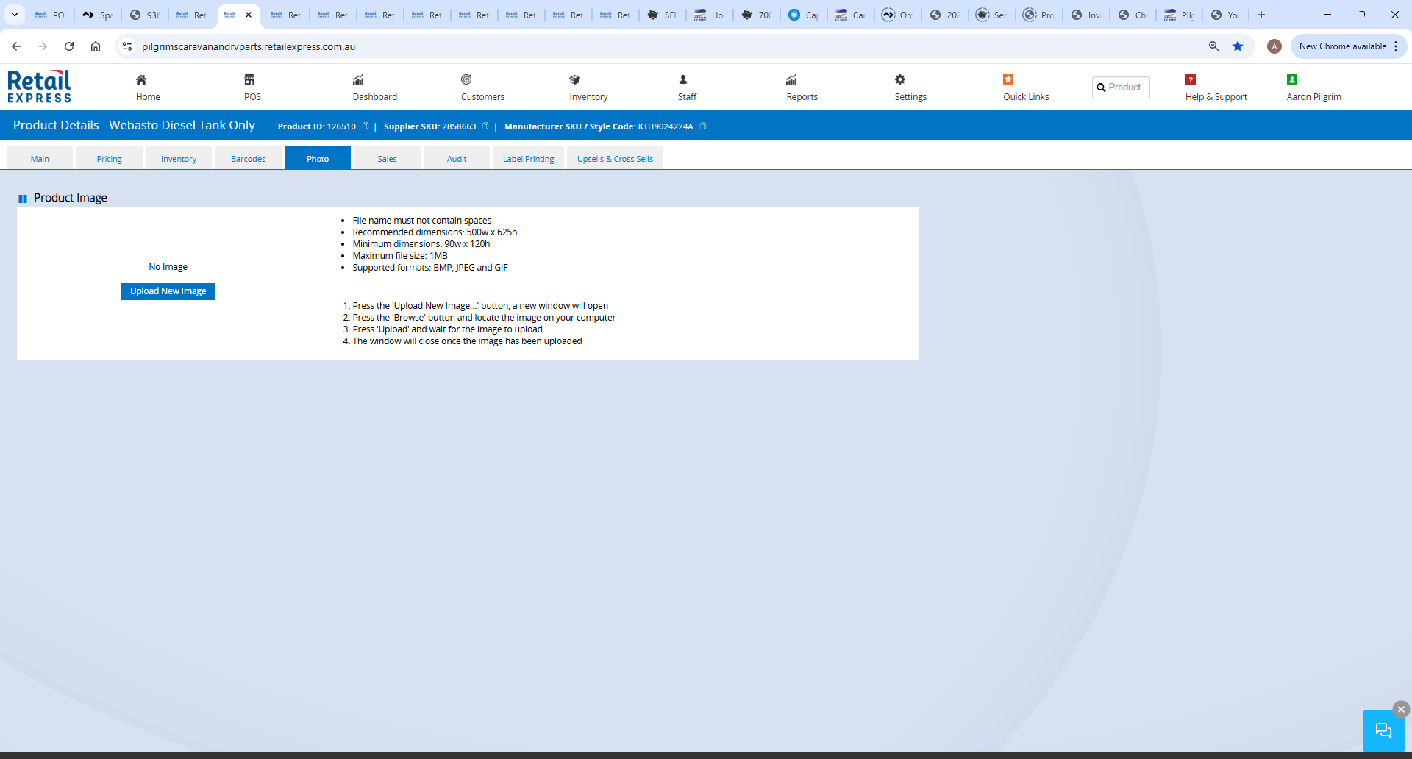Screen dimensions: 1412x759
Task: Click the browser home icon
Action: click(96, 46)
